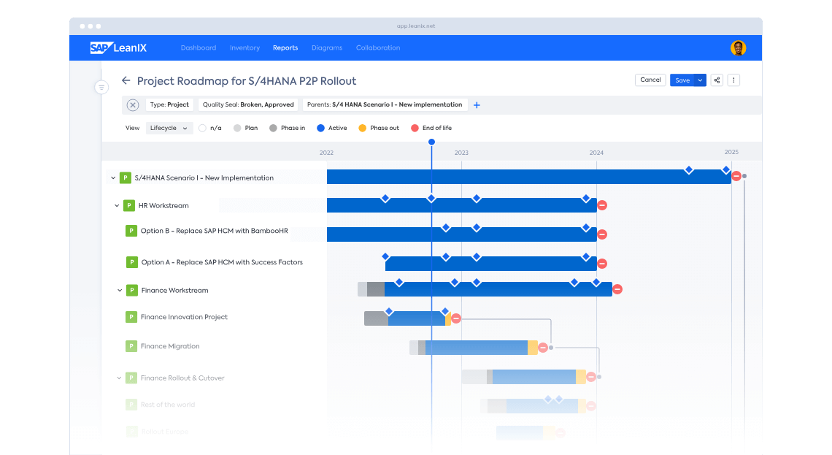
Task: Toggle the Active lifecycle legend item
Action: coord(321,129)
